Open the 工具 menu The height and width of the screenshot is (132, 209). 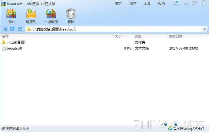(147, 3)
